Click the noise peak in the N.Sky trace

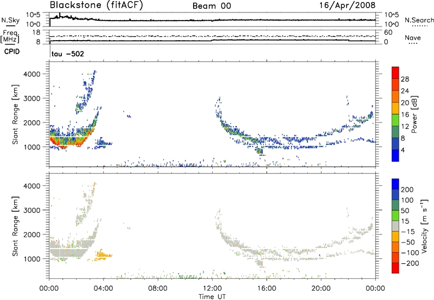[x=60, y=15]
